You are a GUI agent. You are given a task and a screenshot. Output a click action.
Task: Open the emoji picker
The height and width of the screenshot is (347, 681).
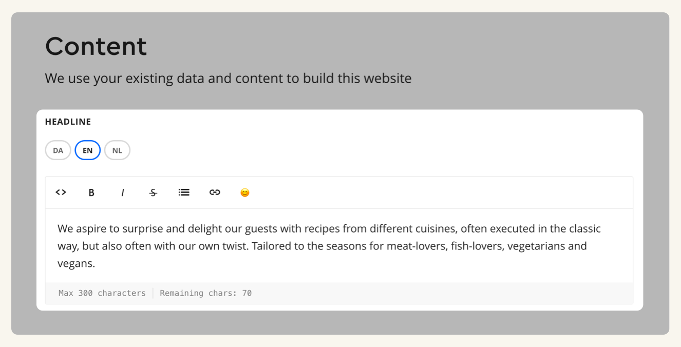click(x=245, y=192)
